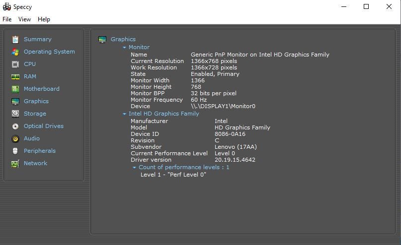Click the Monitor Height value 768
This screenshot has height=245, width=401.
[x=196, y=87]
